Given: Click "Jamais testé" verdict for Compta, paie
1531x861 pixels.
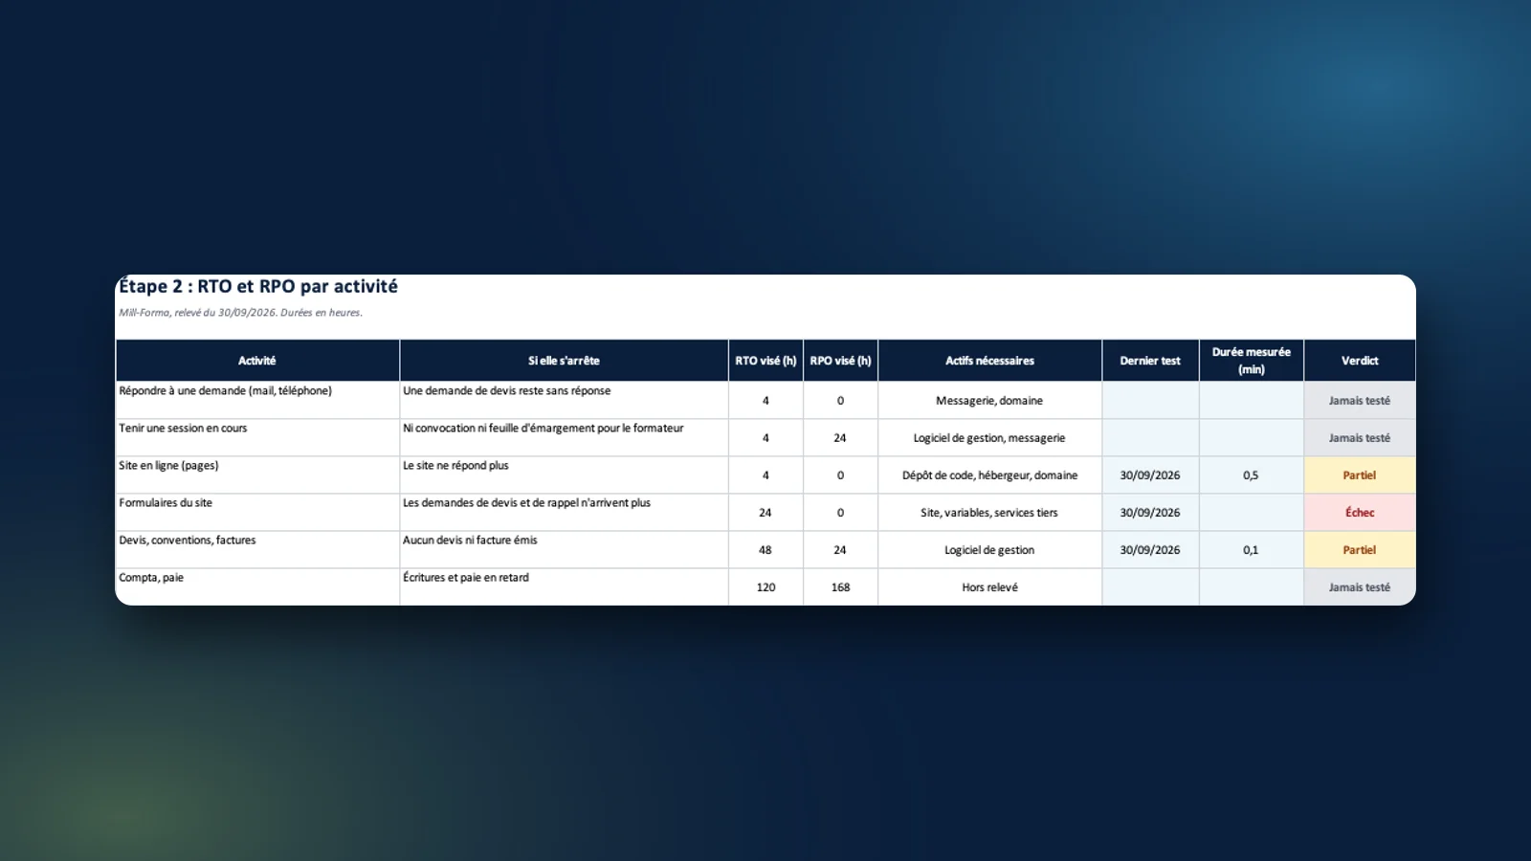Looking at the screenshot, I should [x=1360, y=586].
